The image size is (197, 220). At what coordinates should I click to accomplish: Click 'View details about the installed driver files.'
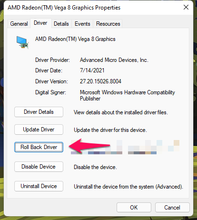(x=121, y=112)
